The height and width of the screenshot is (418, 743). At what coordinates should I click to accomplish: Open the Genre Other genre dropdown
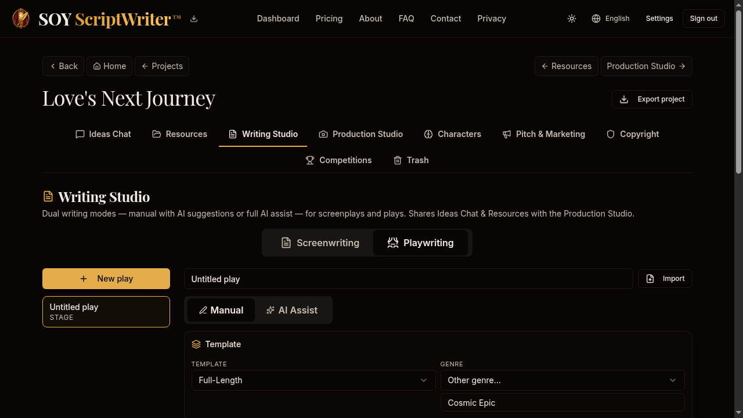pos(562,380)
